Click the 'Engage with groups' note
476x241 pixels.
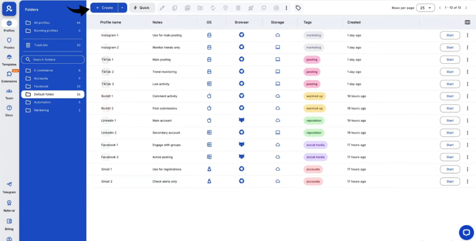tap(166, 145)
